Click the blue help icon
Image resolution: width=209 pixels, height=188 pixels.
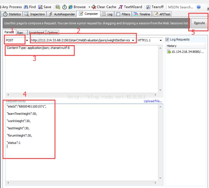pos(198,7)
